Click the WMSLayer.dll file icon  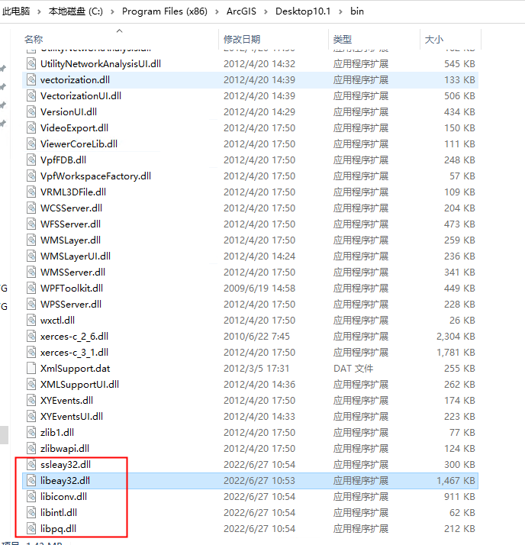click(31, 240)
